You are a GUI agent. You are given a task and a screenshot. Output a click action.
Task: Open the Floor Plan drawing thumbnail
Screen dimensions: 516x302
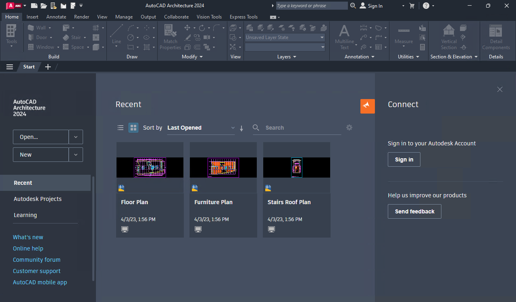[150, 167]
